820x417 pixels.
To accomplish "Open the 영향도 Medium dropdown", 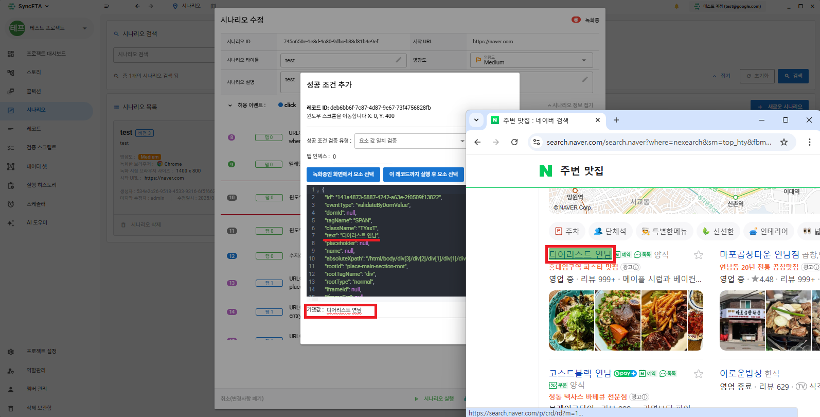I will pyautogui.click(x=531, y=60).
